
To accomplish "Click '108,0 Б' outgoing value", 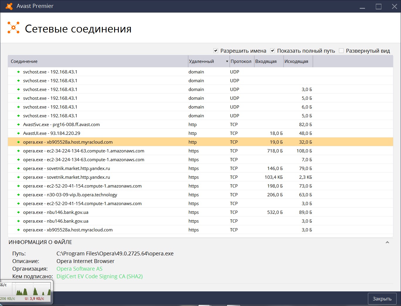I will [304, 151].
